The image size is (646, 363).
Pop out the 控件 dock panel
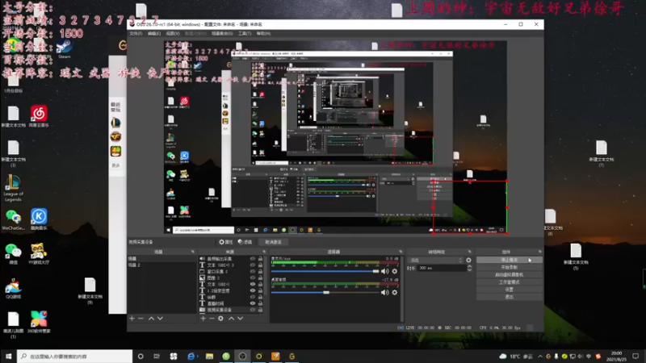(539, 252)
